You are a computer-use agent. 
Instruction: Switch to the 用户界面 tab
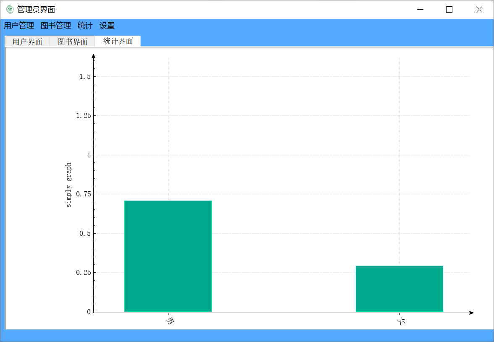point(27,42)
